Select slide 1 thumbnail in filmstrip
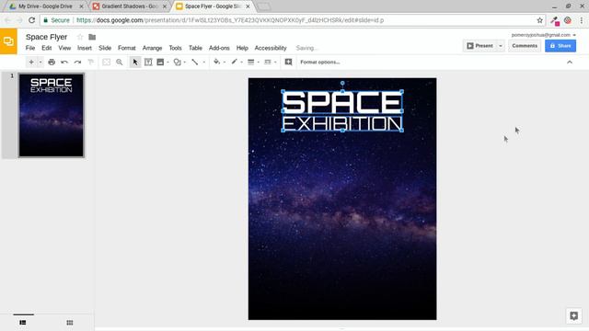The width and height of the screenshot is (589, 331). [52, 115]
